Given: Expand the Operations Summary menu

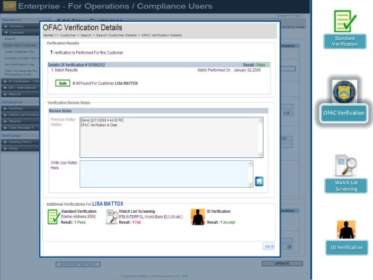Looking at the screenshot, I should [x=20, y=26].
